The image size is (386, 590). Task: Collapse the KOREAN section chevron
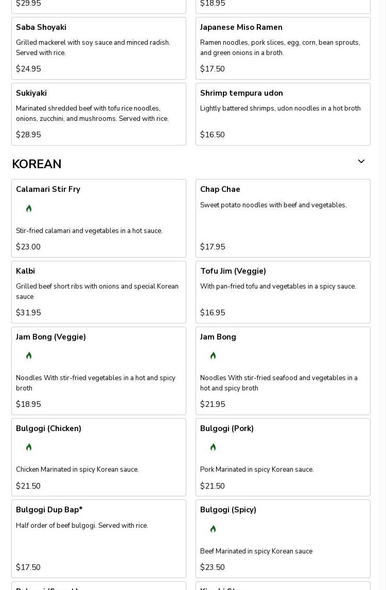[x=361, y=162]
